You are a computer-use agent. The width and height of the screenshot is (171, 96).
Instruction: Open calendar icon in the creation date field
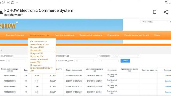9,61
